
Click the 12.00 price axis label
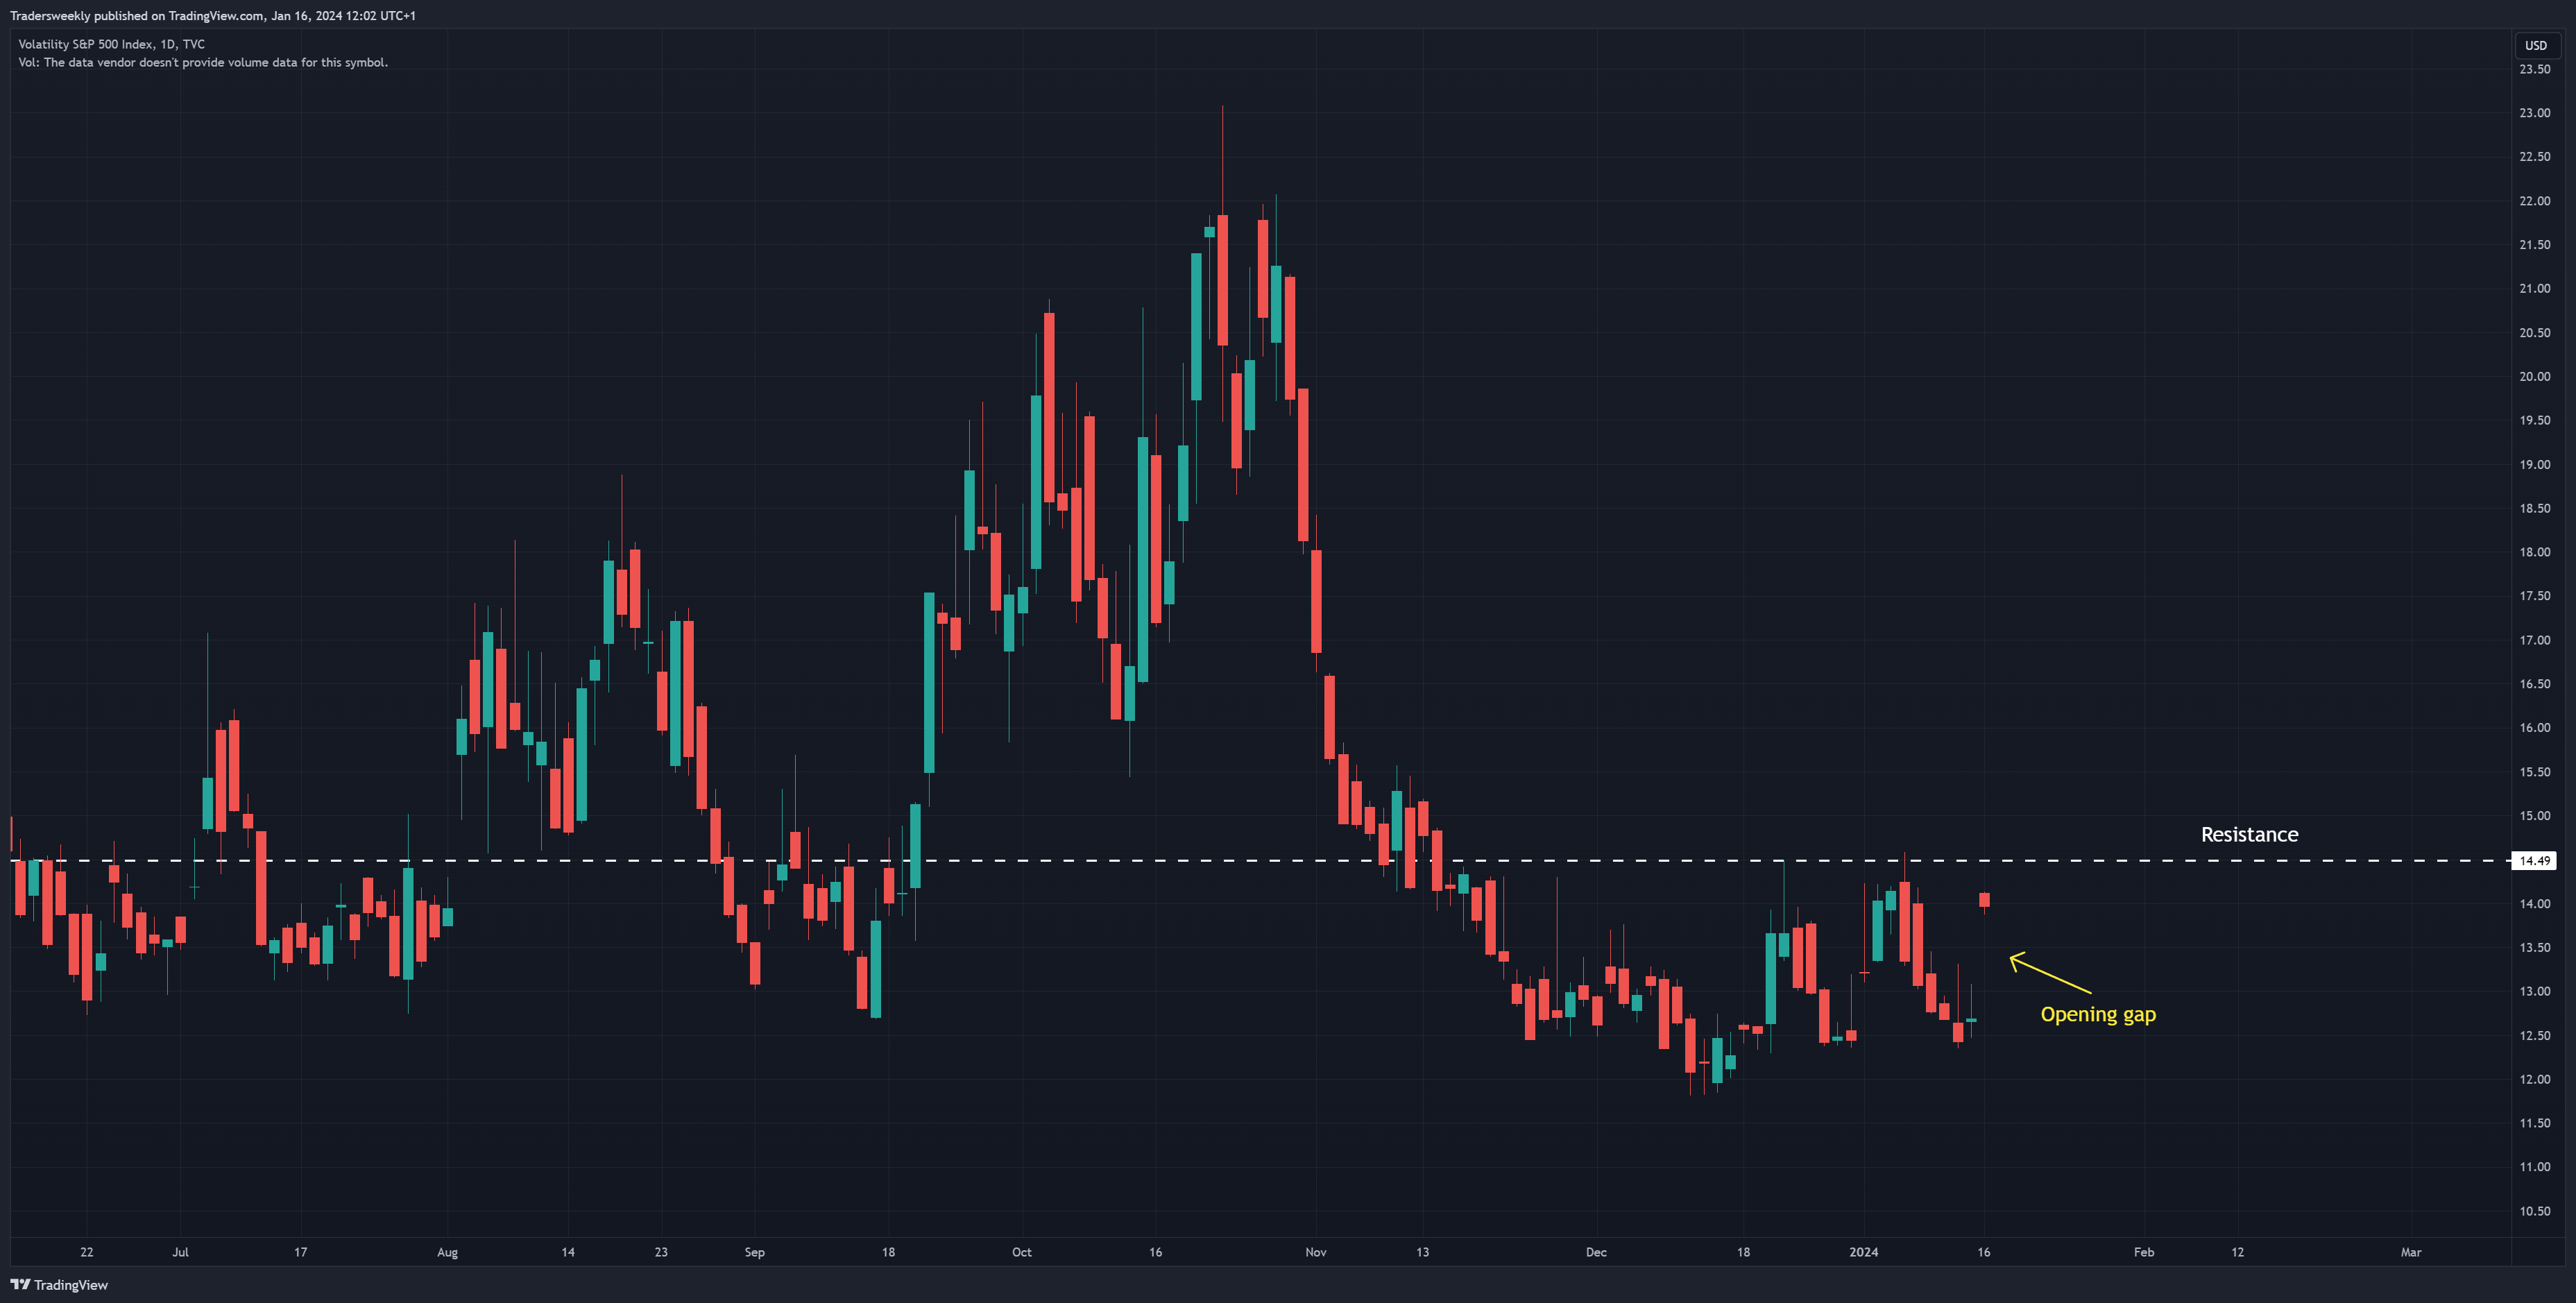tap(2534, 1079)
